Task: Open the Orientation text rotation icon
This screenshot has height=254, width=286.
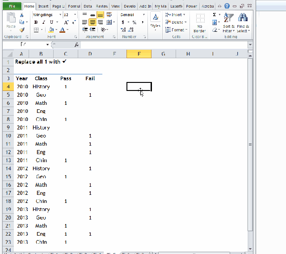Action: (x=103, y=30)
